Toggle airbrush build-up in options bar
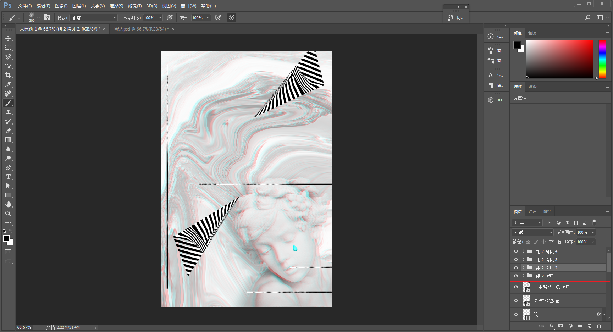 (x=218, y=17)
